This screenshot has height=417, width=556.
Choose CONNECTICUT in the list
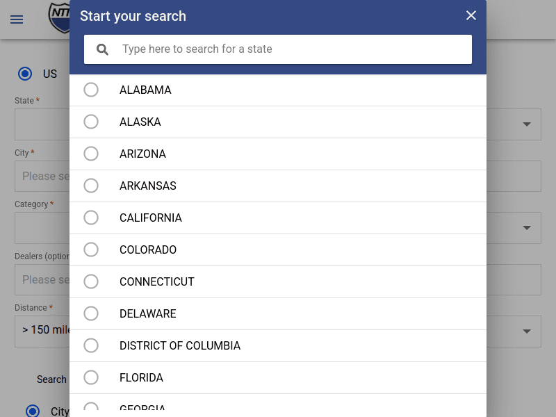(91, 281)
